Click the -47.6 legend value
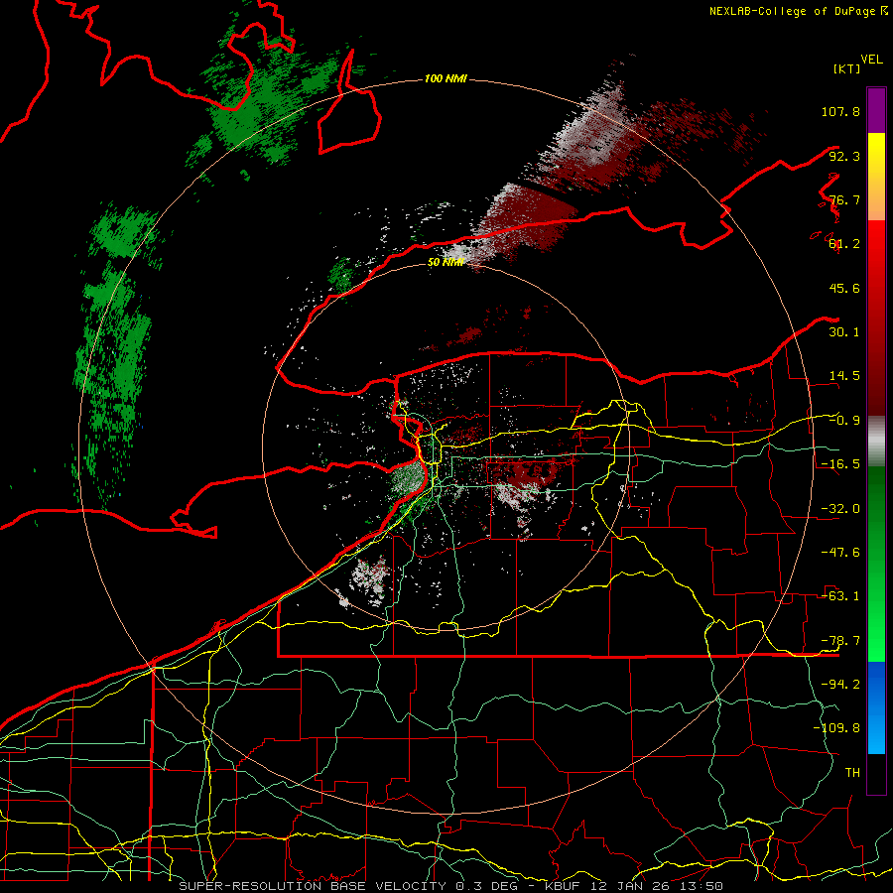 840,553
